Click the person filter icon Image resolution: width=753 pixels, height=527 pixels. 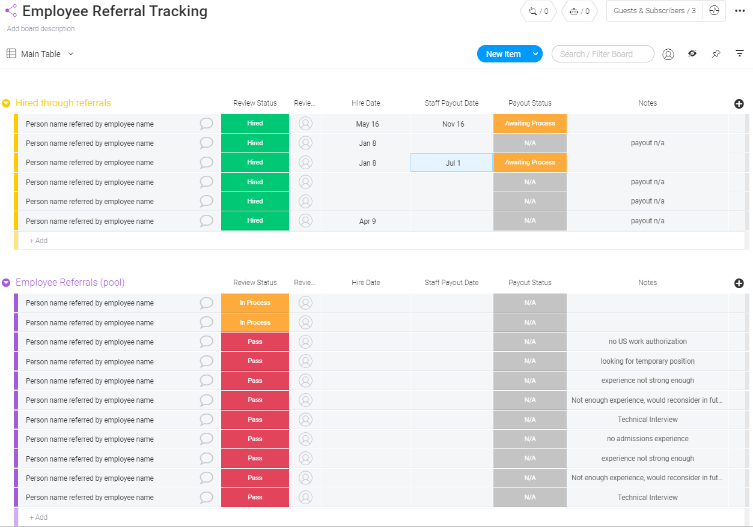[668, 54]
